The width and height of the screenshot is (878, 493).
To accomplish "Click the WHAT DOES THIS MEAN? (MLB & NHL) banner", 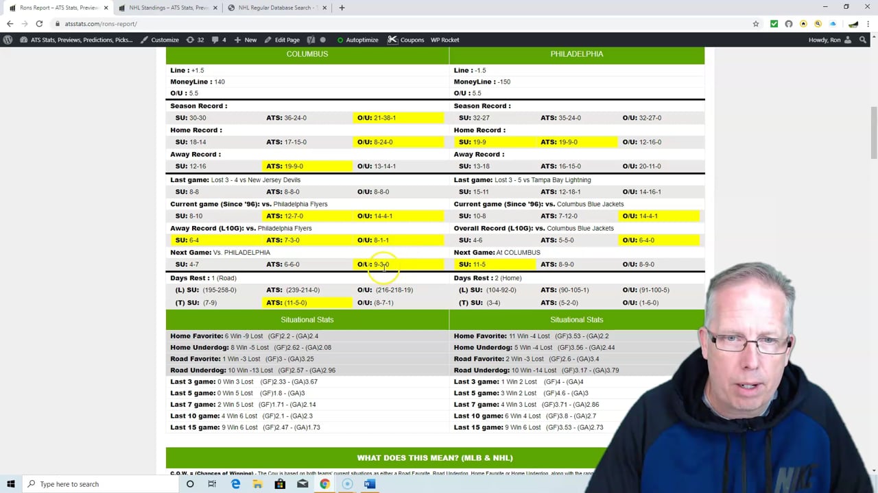I will 435,457.
